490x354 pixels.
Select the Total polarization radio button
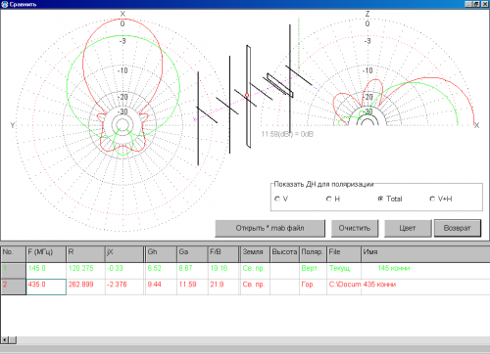click(x=380, y=199)
